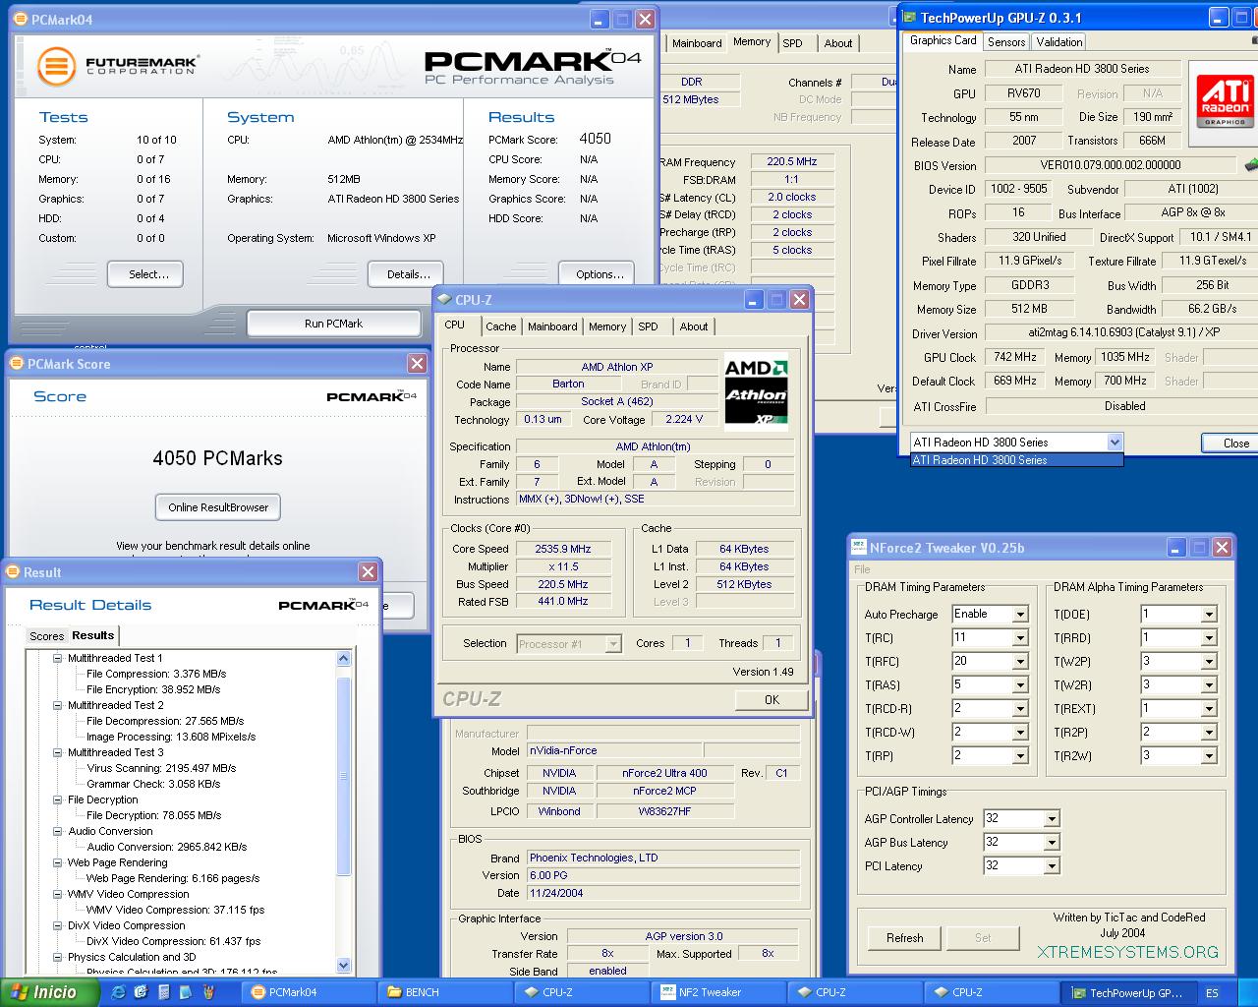The height and width of the screenshot is (1007, 1258).
Task: Click the BIOS save chip icon in GPU-Z
Action: (x=1251, y=165)
